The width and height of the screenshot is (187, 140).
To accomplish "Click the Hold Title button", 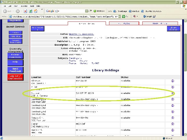I will click(x=16, y=36).
